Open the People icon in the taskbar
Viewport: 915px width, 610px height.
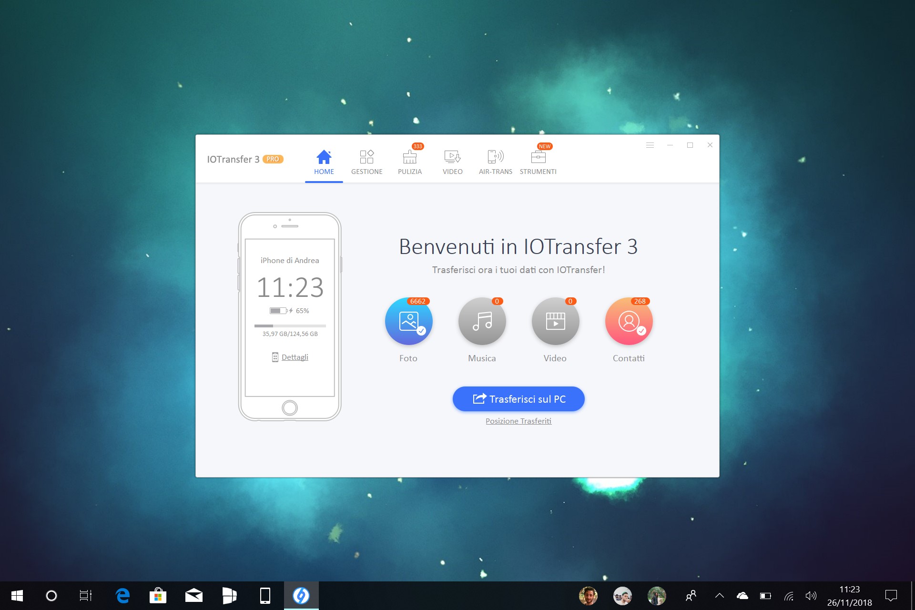[691, 596]
